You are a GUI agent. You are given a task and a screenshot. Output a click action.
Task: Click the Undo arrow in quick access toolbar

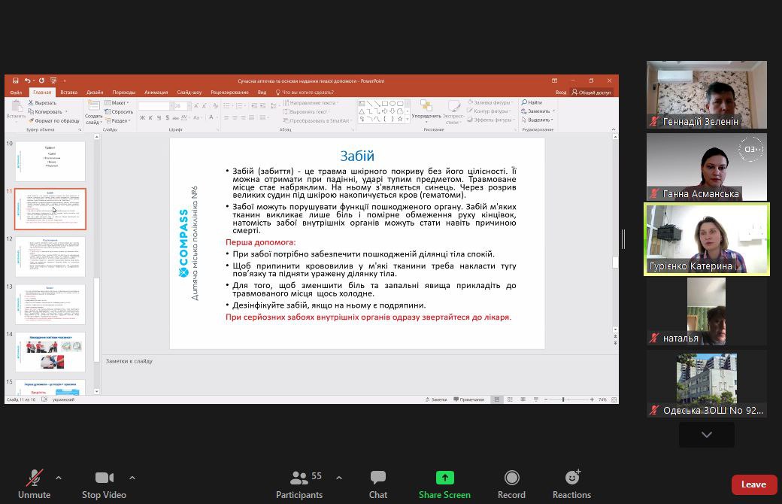click(x=27, y=80)
